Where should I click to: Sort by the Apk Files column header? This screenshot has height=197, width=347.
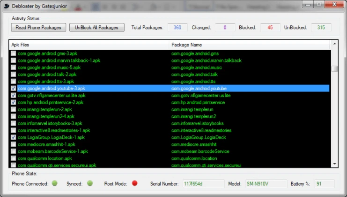[89, 45]
